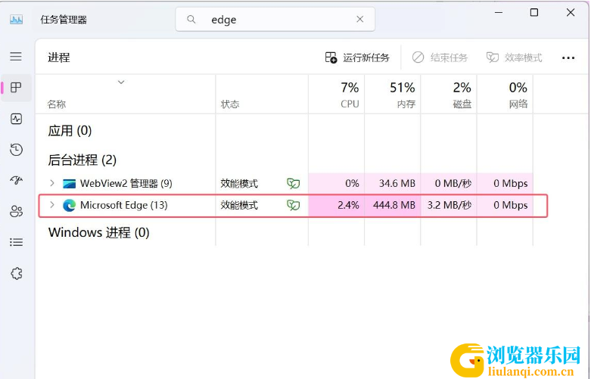The width and height of the screenshot is (591, 379).
Task: Click the search magnifier icon
Action: pyautogui.click(x=191, y=19)
